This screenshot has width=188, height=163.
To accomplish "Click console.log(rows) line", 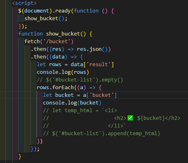I will tap(63, 72).
